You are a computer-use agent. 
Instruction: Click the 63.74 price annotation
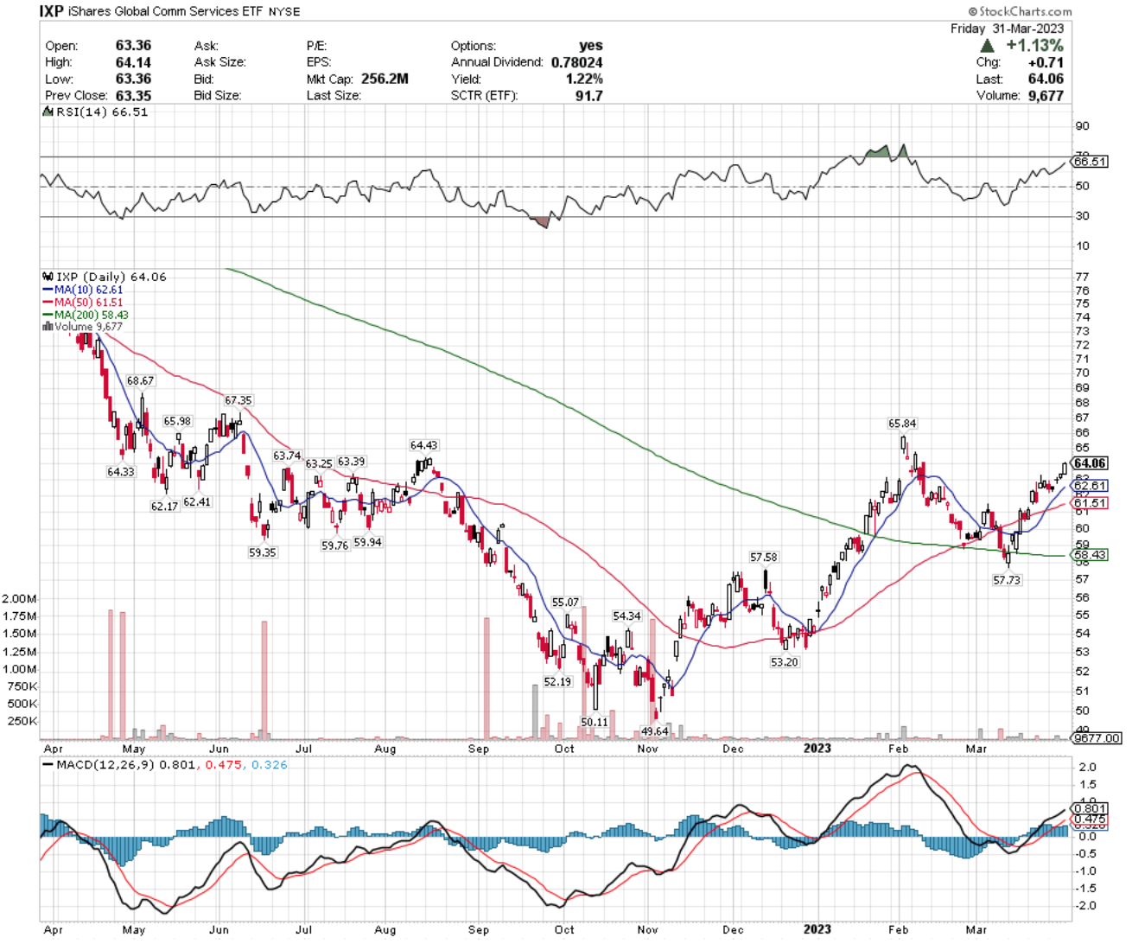[x=287, y=456]
